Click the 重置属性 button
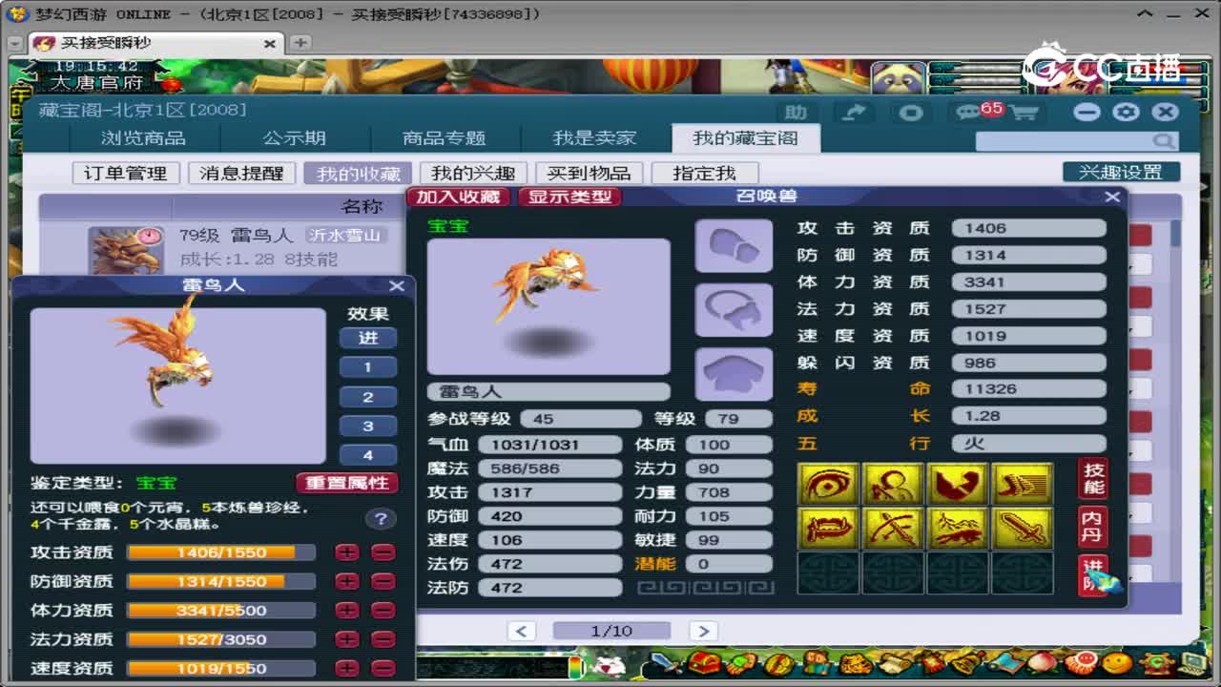The image size is (1221, 687). point(347,483)
